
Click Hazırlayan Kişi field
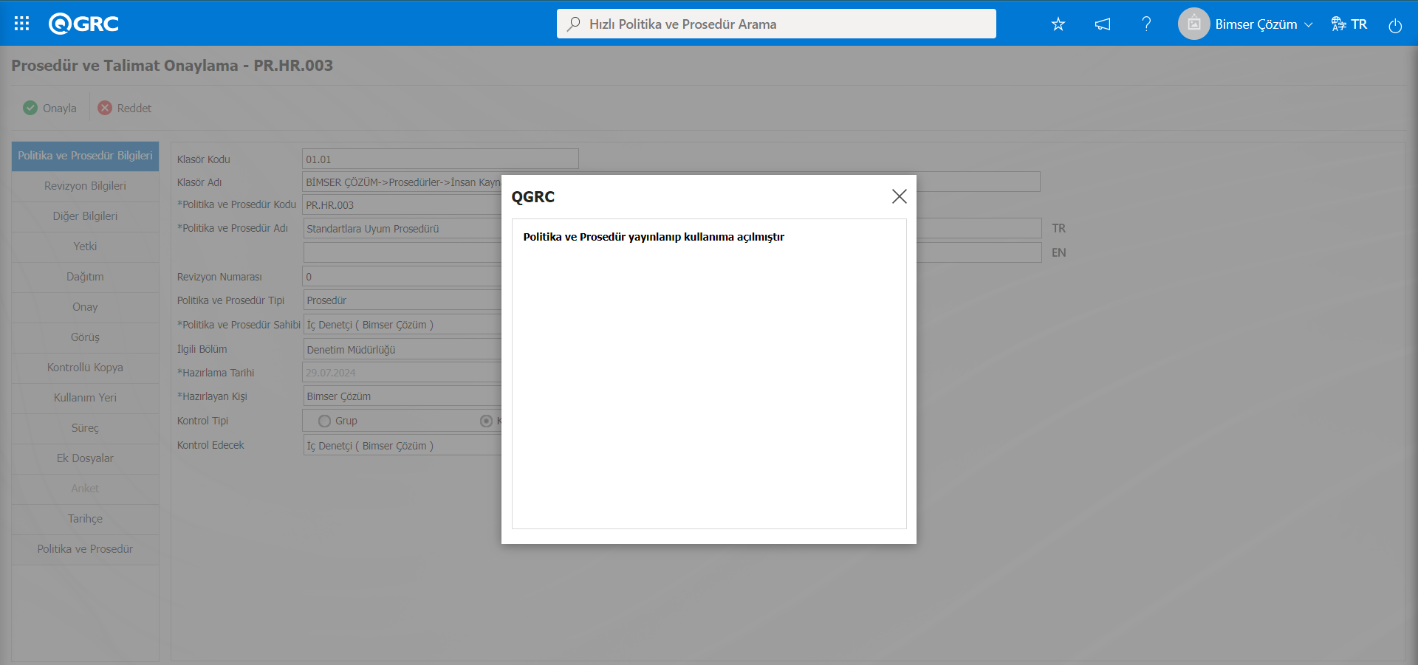[x=403, y=396]
